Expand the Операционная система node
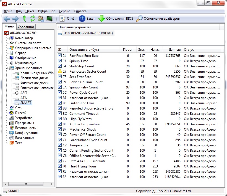Screen dimensions: 227x196 click(x=7, y=48)
